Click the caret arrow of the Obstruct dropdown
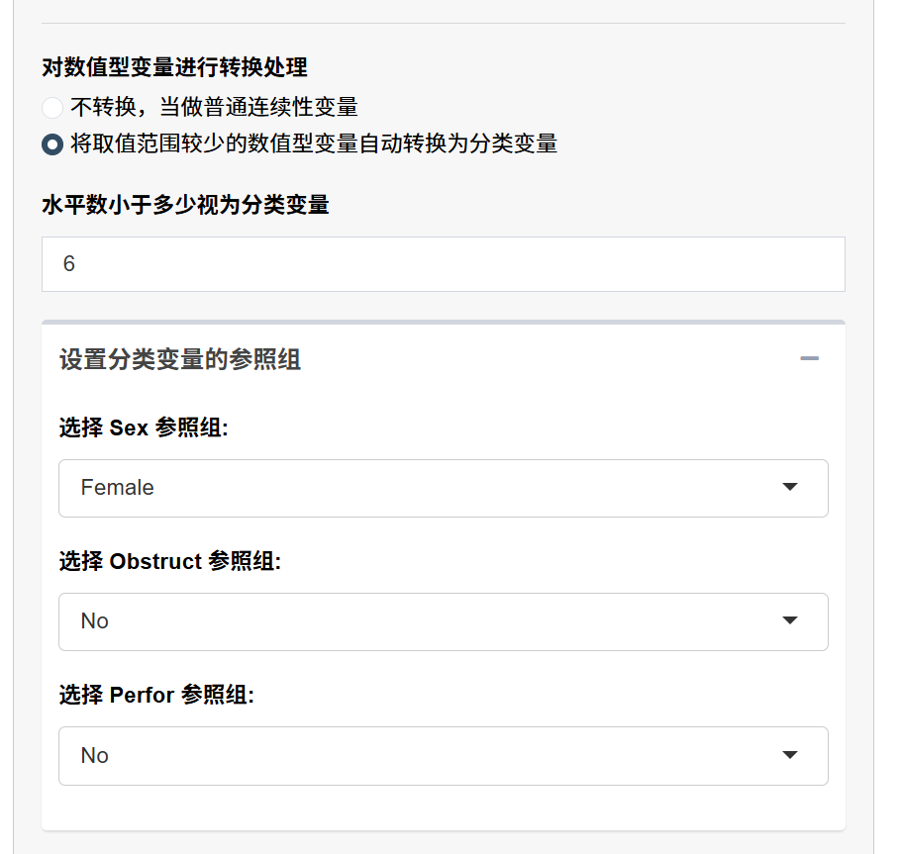The height and width of the screenshot is (854, 902). tap(790, 620)
